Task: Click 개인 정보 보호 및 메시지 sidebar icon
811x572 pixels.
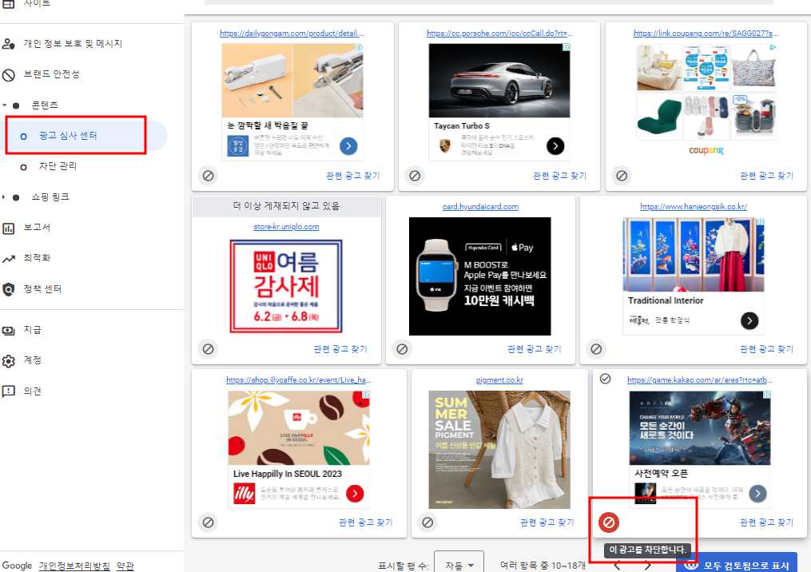Action: (8, 44)
